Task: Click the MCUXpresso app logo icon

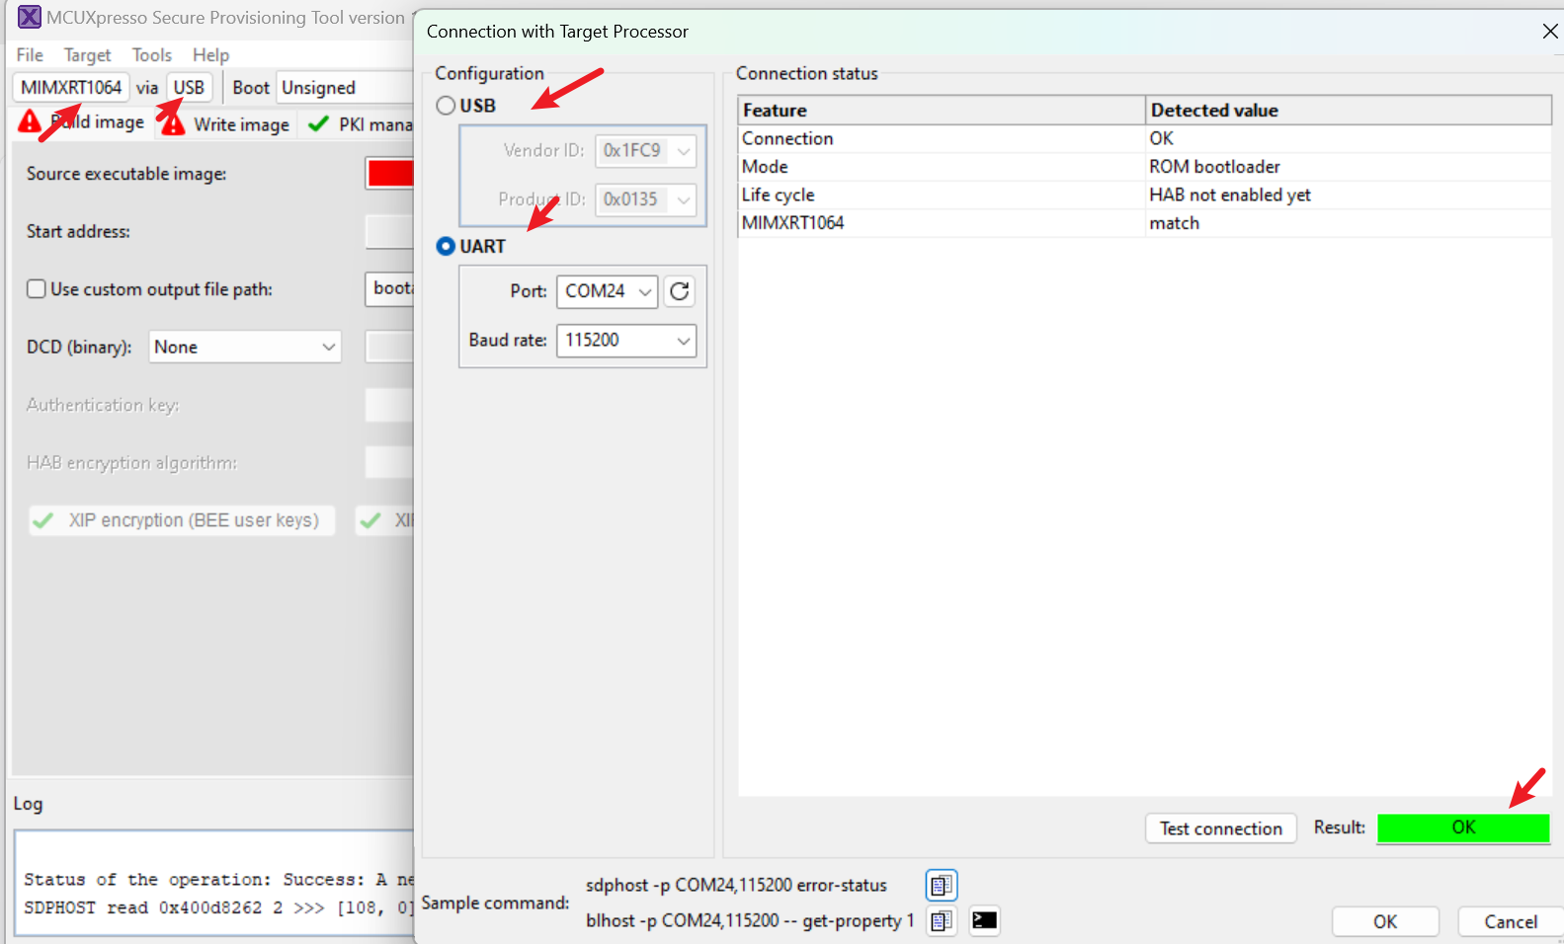Action: pos(30,17)
